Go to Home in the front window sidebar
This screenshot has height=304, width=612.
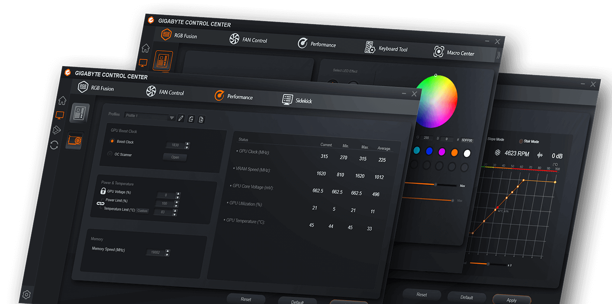click(62, 101)
